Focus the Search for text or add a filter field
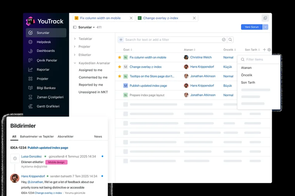295x196 pixels. click(172, 40)
